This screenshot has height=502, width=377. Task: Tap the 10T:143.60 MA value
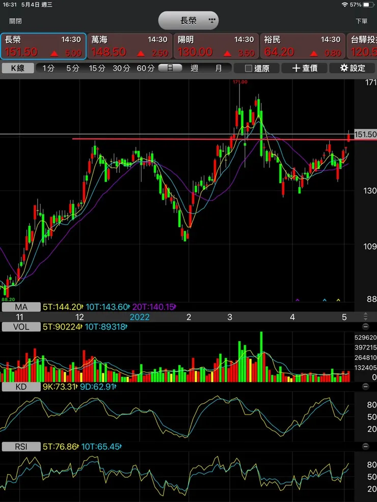(107, 307)
